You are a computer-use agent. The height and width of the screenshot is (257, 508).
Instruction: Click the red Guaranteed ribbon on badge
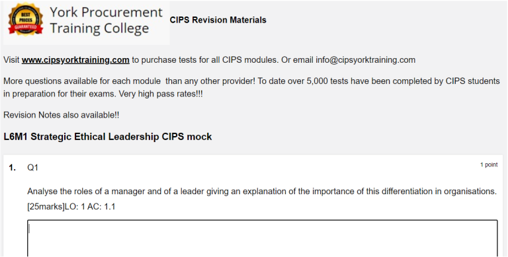pos(26,28)
